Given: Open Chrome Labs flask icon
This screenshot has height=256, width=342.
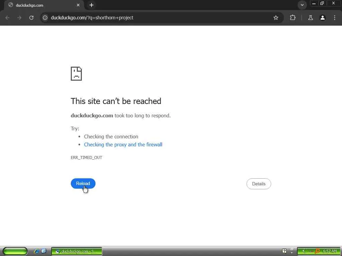Looking at the screenshot, I should click(310, 18).
